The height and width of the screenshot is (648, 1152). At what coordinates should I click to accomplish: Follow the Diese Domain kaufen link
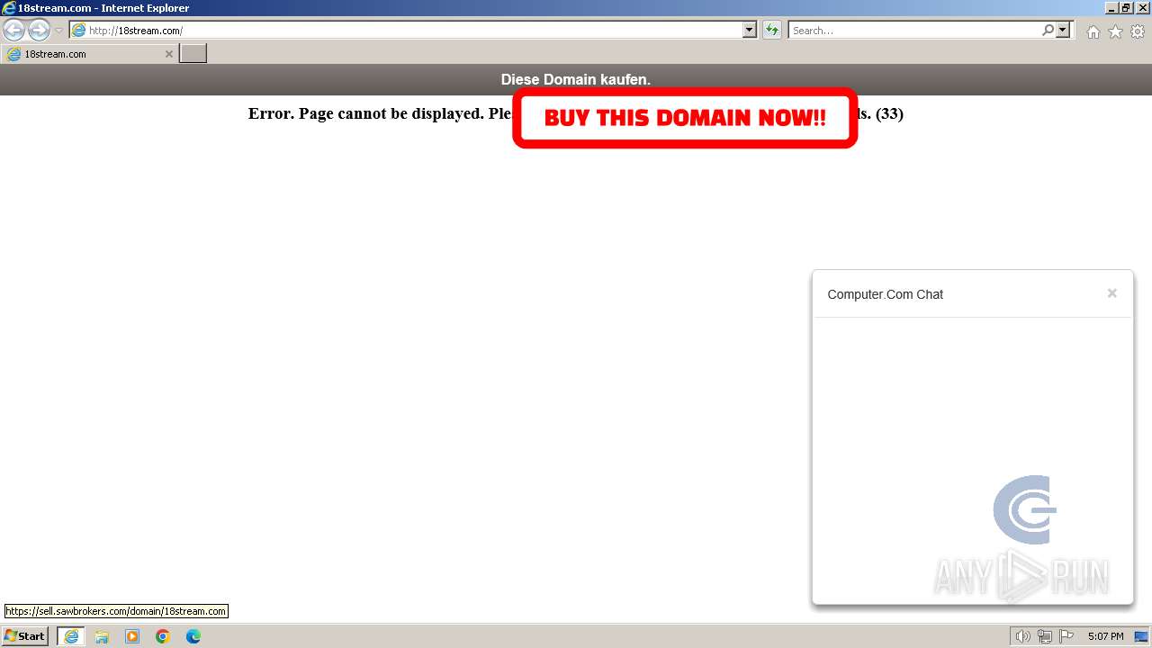576,79
